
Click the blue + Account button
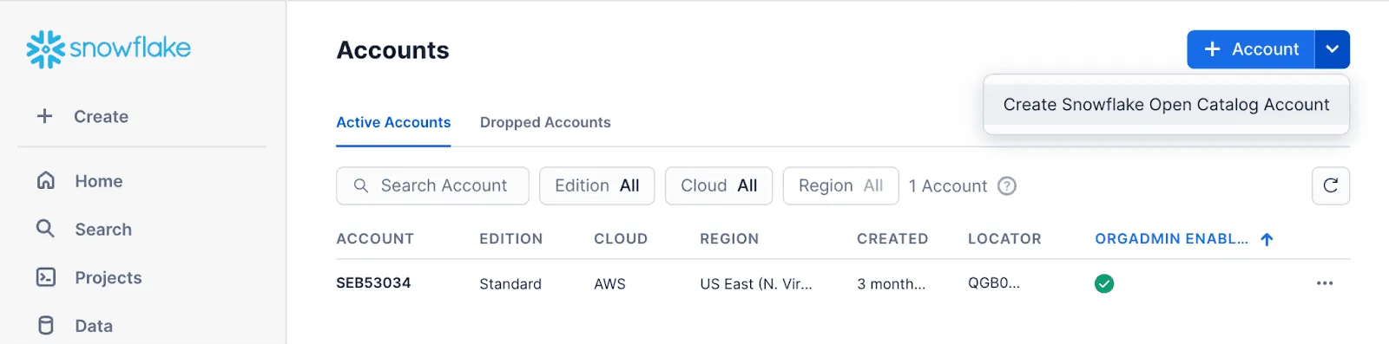(1251, 49)
